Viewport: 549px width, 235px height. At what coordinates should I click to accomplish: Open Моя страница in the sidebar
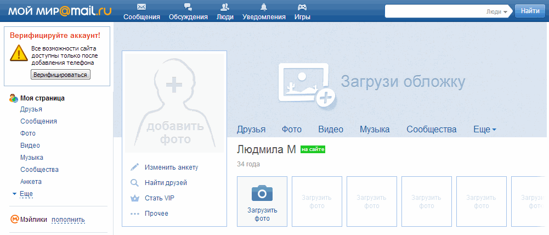tap(42, 98)
